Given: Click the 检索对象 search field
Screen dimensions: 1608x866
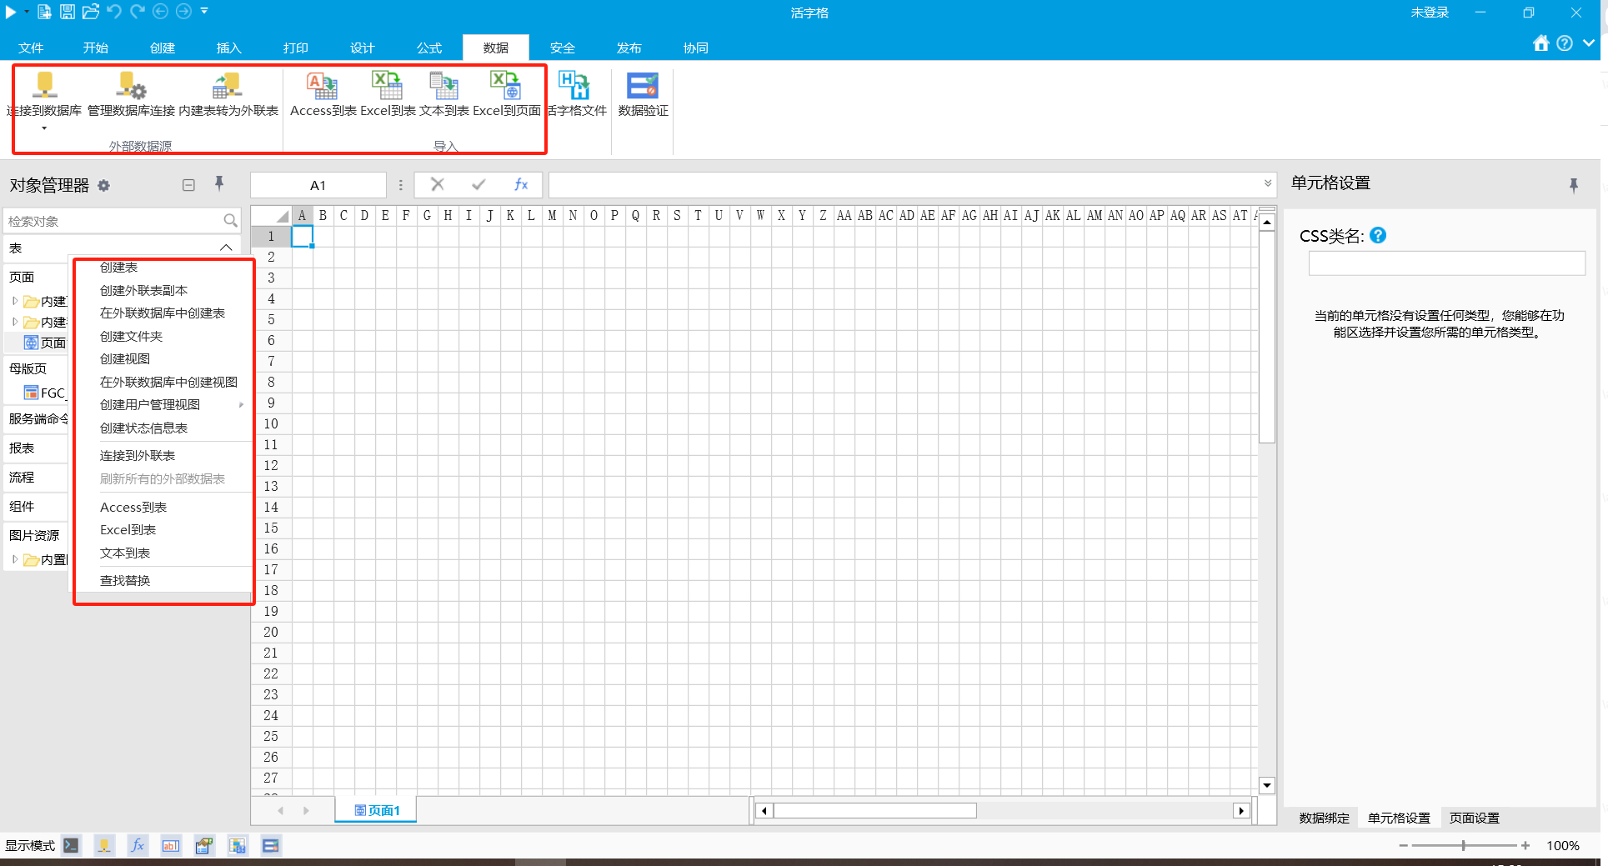Looking at the screenshot, I should (x=114, y=221).
